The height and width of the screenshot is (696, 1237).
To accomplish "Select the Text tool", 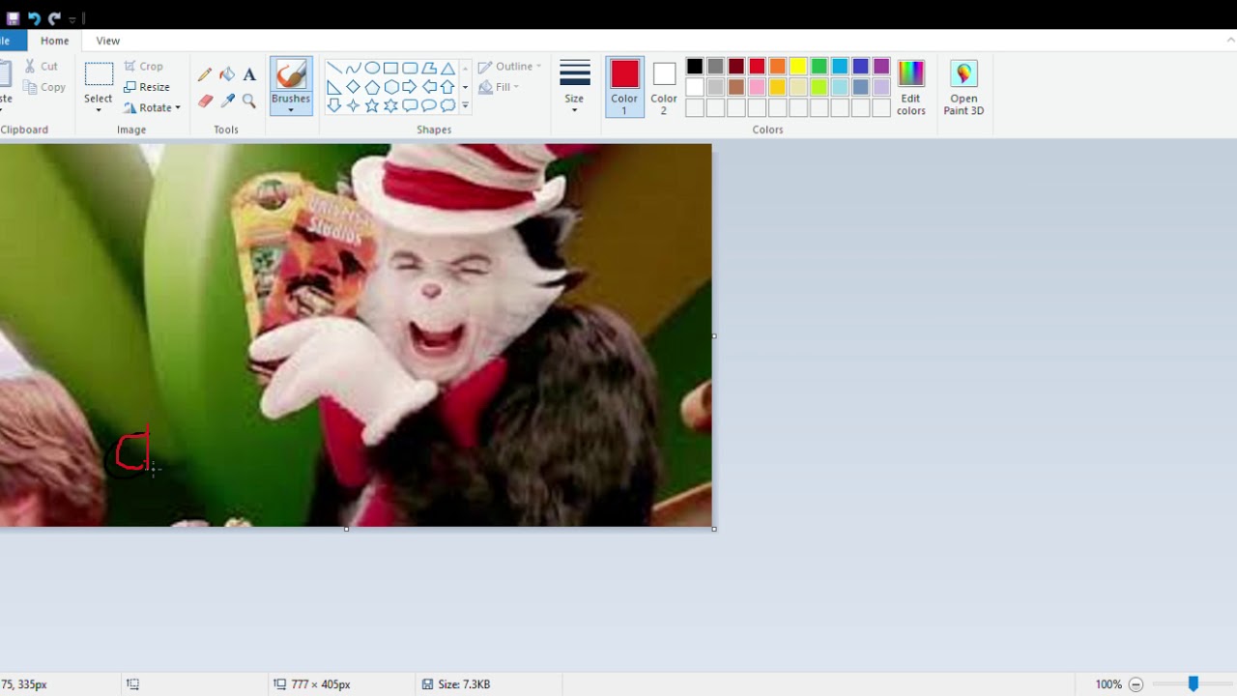I will pos(249,74).
